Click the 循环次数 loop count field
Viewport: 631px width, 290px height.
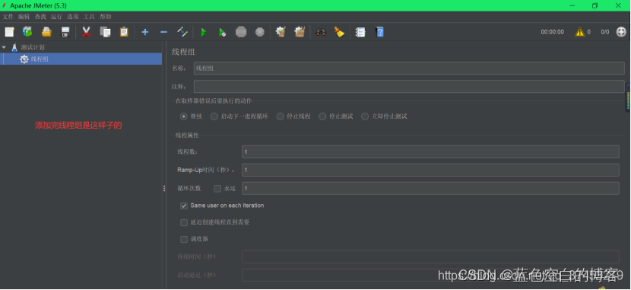coord(430,188)
